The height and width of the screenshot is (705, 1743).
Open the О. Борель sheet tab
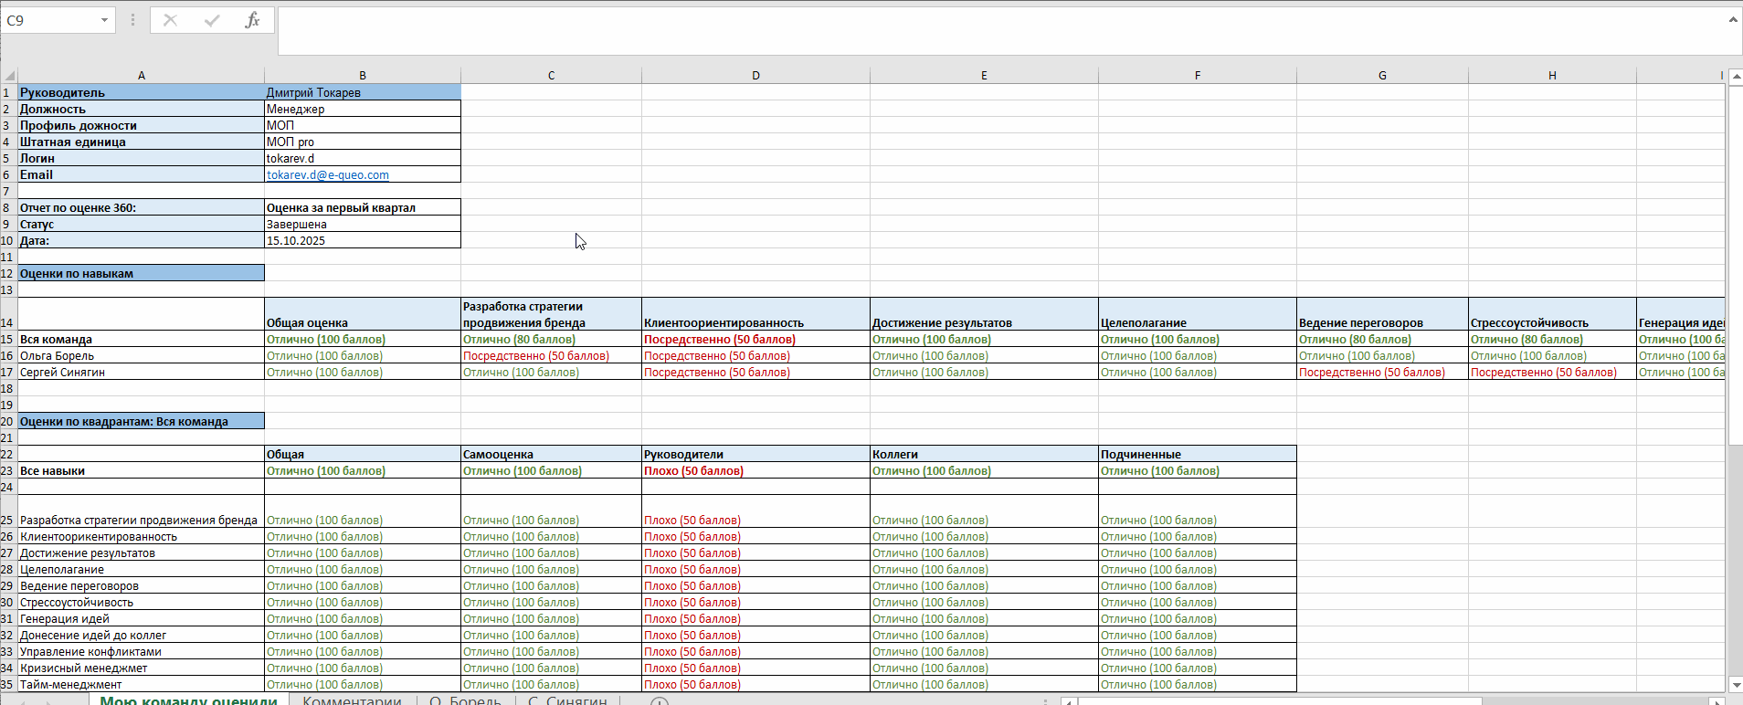[x=465, y=700]
